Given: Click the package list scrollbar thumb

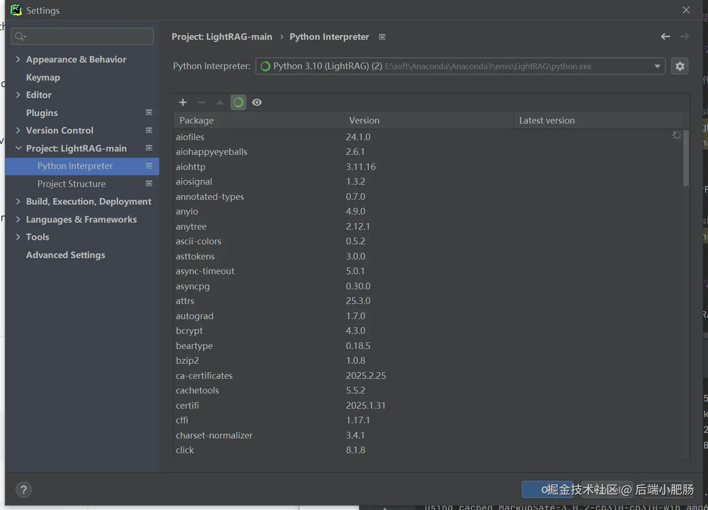Looking at the screenshot, I should click(x=686, y=158).
